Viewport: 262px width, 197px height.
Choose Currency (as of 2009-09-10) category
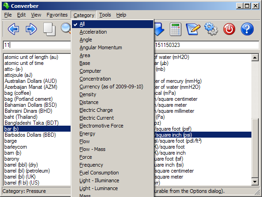click(x=113, y=87)
